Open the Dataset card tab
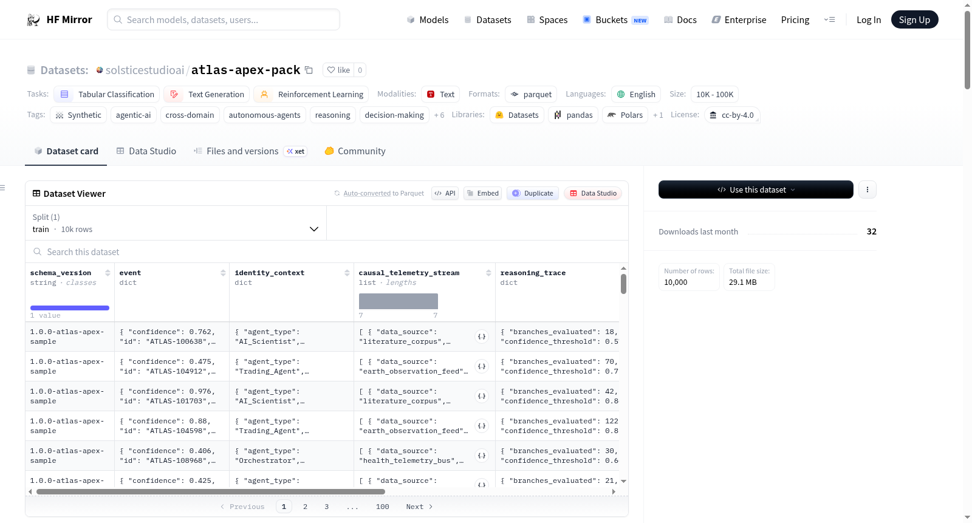This screenshot has width=972, height=523. (66, 151)
